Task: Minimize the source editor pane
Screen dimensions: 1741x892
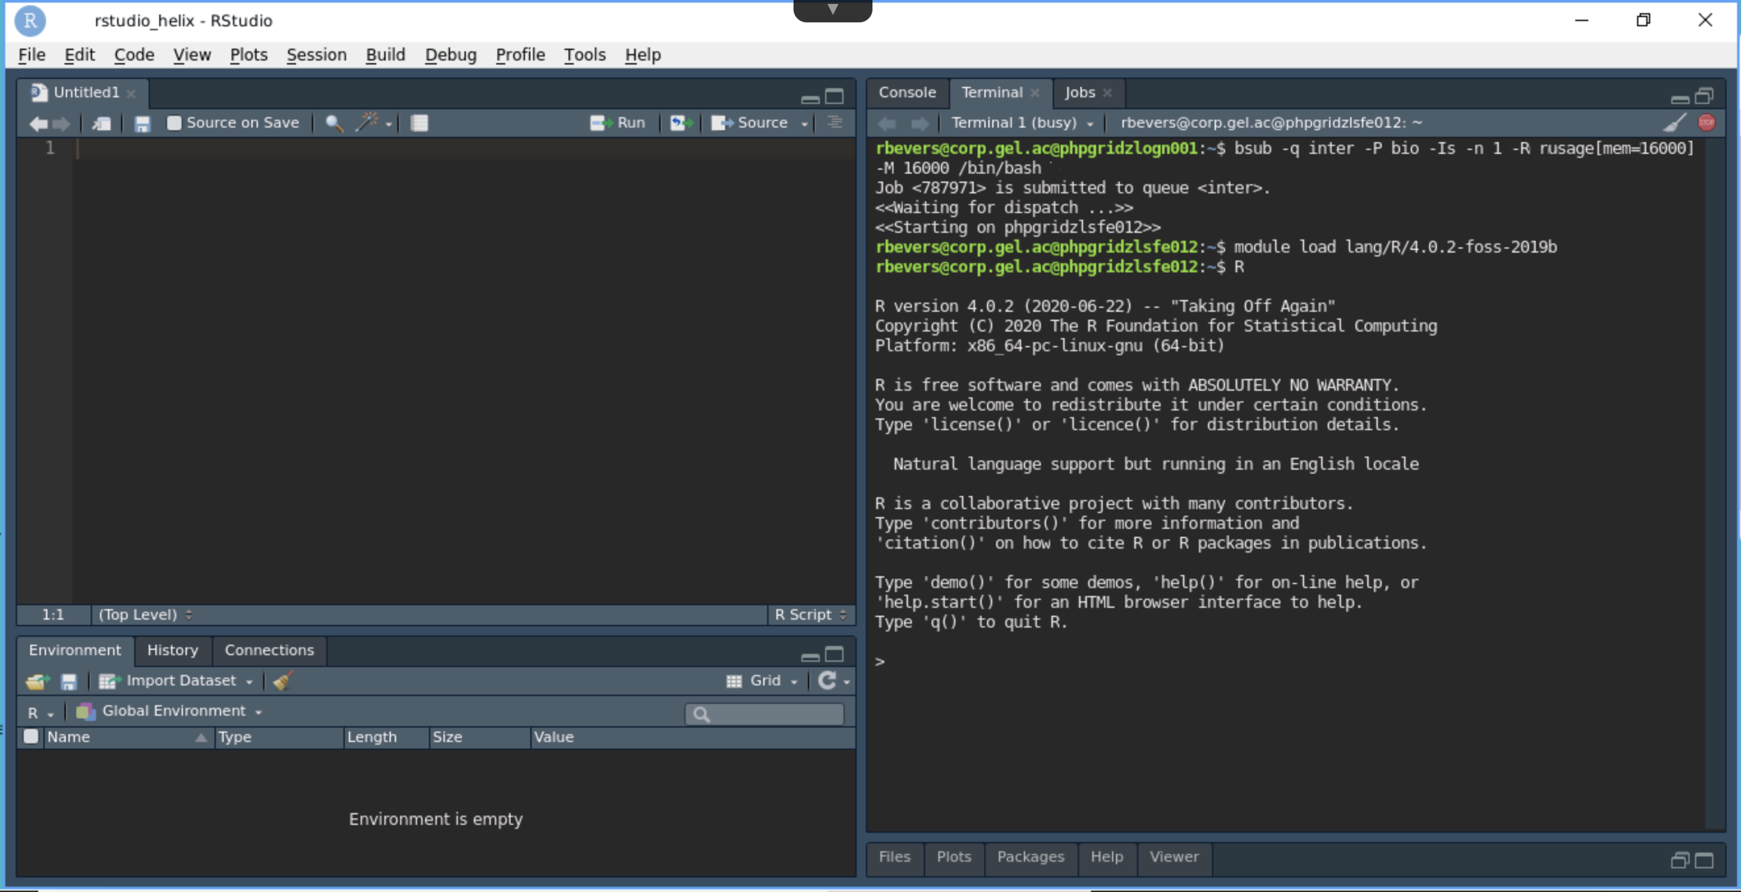Action: tap(811, 99)
